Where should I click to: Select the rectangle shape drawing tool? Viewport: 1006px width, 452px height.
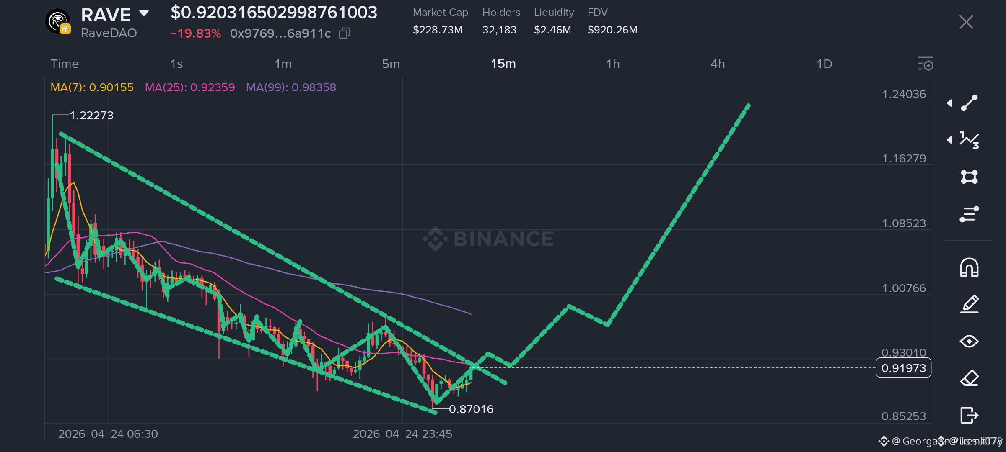pos(969,177)
